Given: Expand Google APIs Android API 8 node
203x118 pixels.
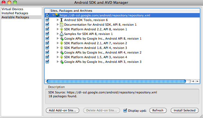Looking at the screenshot, I should pyautogui.click(x=58, y=39).
